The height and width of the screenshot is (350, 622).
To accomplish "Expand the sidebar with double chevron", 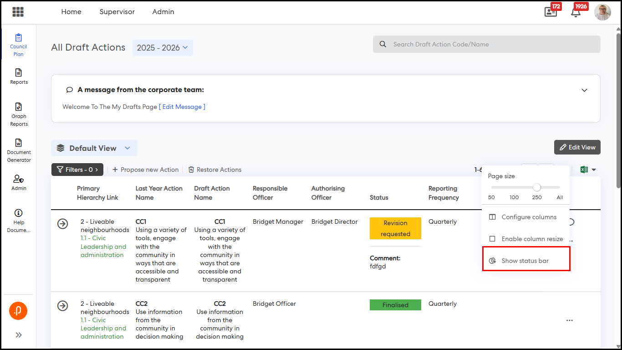I will tap(19, 335).
